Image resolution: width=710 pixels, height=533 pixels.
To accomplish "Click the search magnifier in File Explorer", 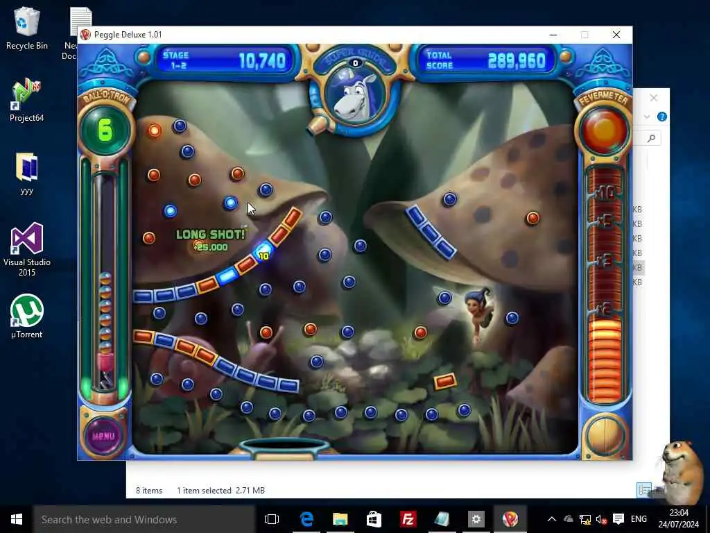I will click(x=651, y=138).
